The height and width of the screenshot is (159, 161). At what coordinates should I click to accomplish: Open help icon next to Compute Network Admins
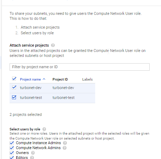click(64, 148)
